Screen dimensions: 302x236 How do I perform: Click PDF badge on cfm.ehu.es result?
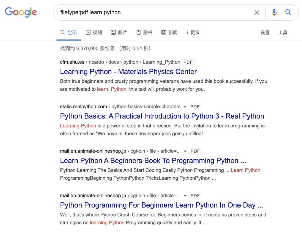[188, 62]
